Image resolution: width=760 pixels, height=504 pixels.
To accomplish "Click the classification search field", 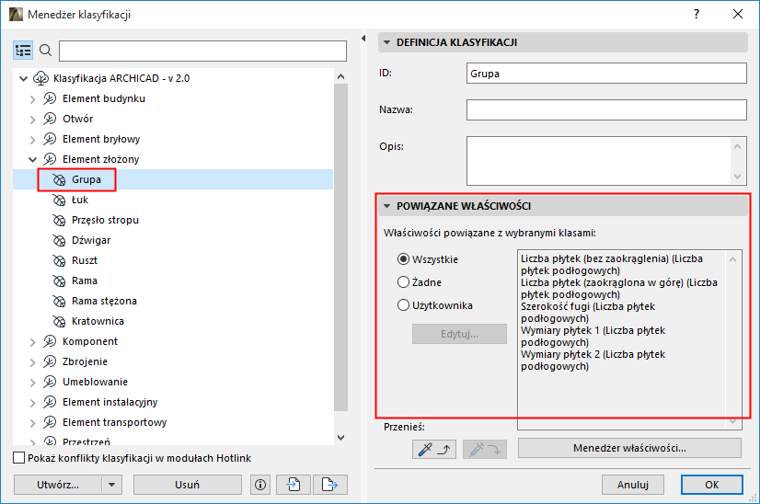I will 202,51.
